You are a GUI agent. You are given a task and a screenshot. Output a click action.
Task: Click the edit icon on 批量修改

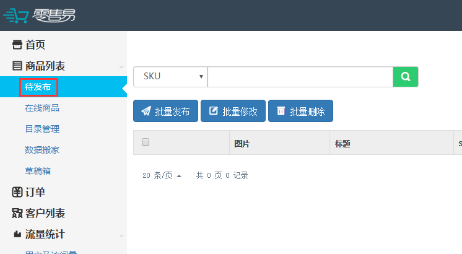pyautogui.click(x=214, y=112)
